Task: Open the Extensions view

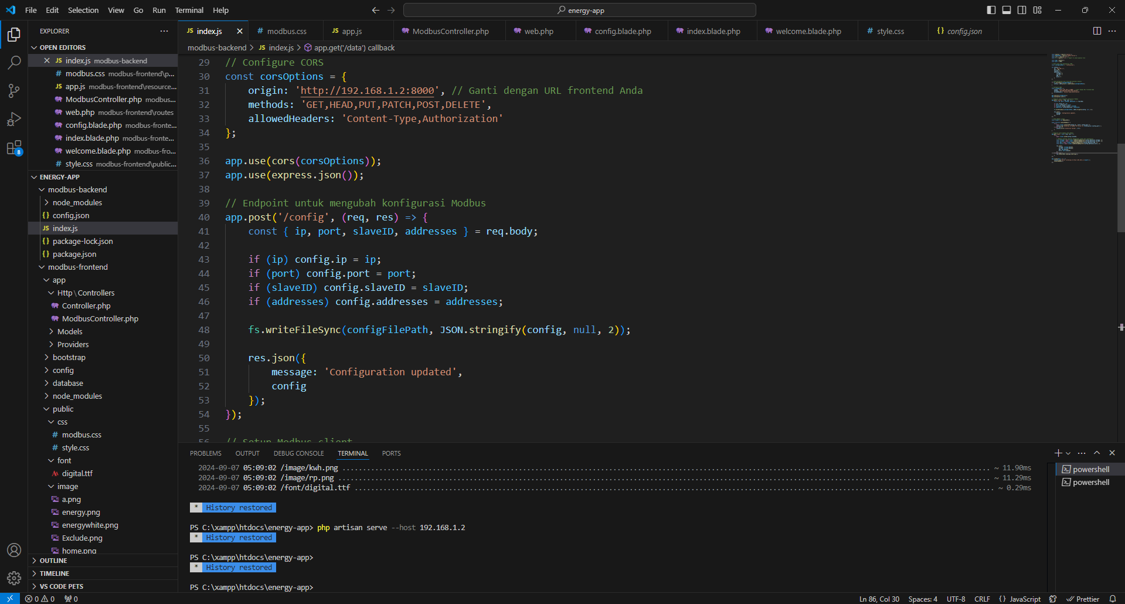Action: point(14,148)
